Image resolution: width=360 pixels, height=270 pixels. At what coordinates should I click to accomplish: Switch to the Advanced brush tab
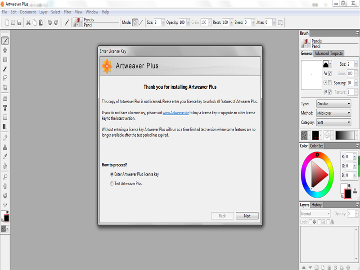coord(321,53)
